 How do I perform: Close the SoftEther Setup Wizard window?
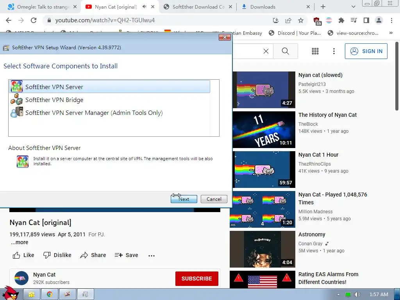[x=225, y=37]
